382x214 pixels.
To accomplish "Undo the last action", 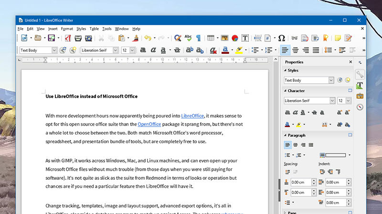I will tap(148, 38).
